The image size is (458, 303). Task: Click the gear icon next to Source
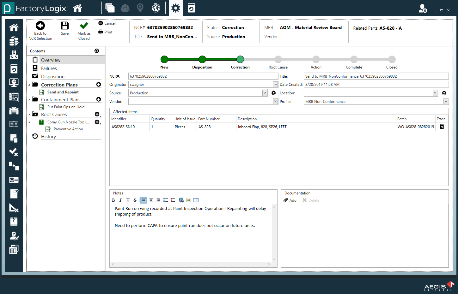(x=274, y=93)
